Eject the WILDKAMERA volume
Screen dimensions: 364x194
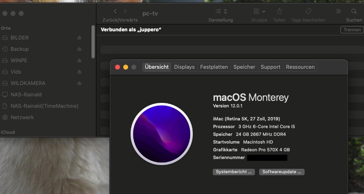[x=79, y=83]
